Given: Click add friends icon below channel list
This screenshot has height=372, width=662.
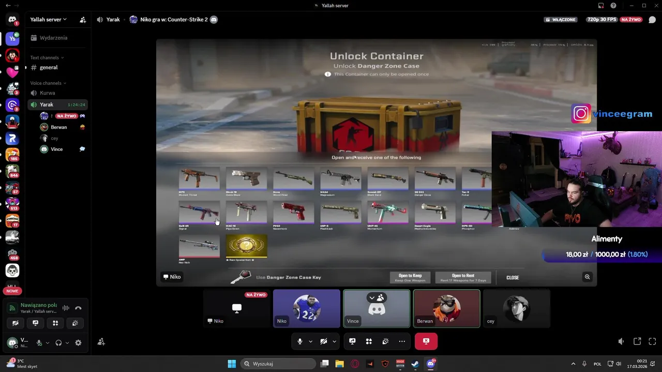Looking at the screenshot, I should tap(101, 342).
